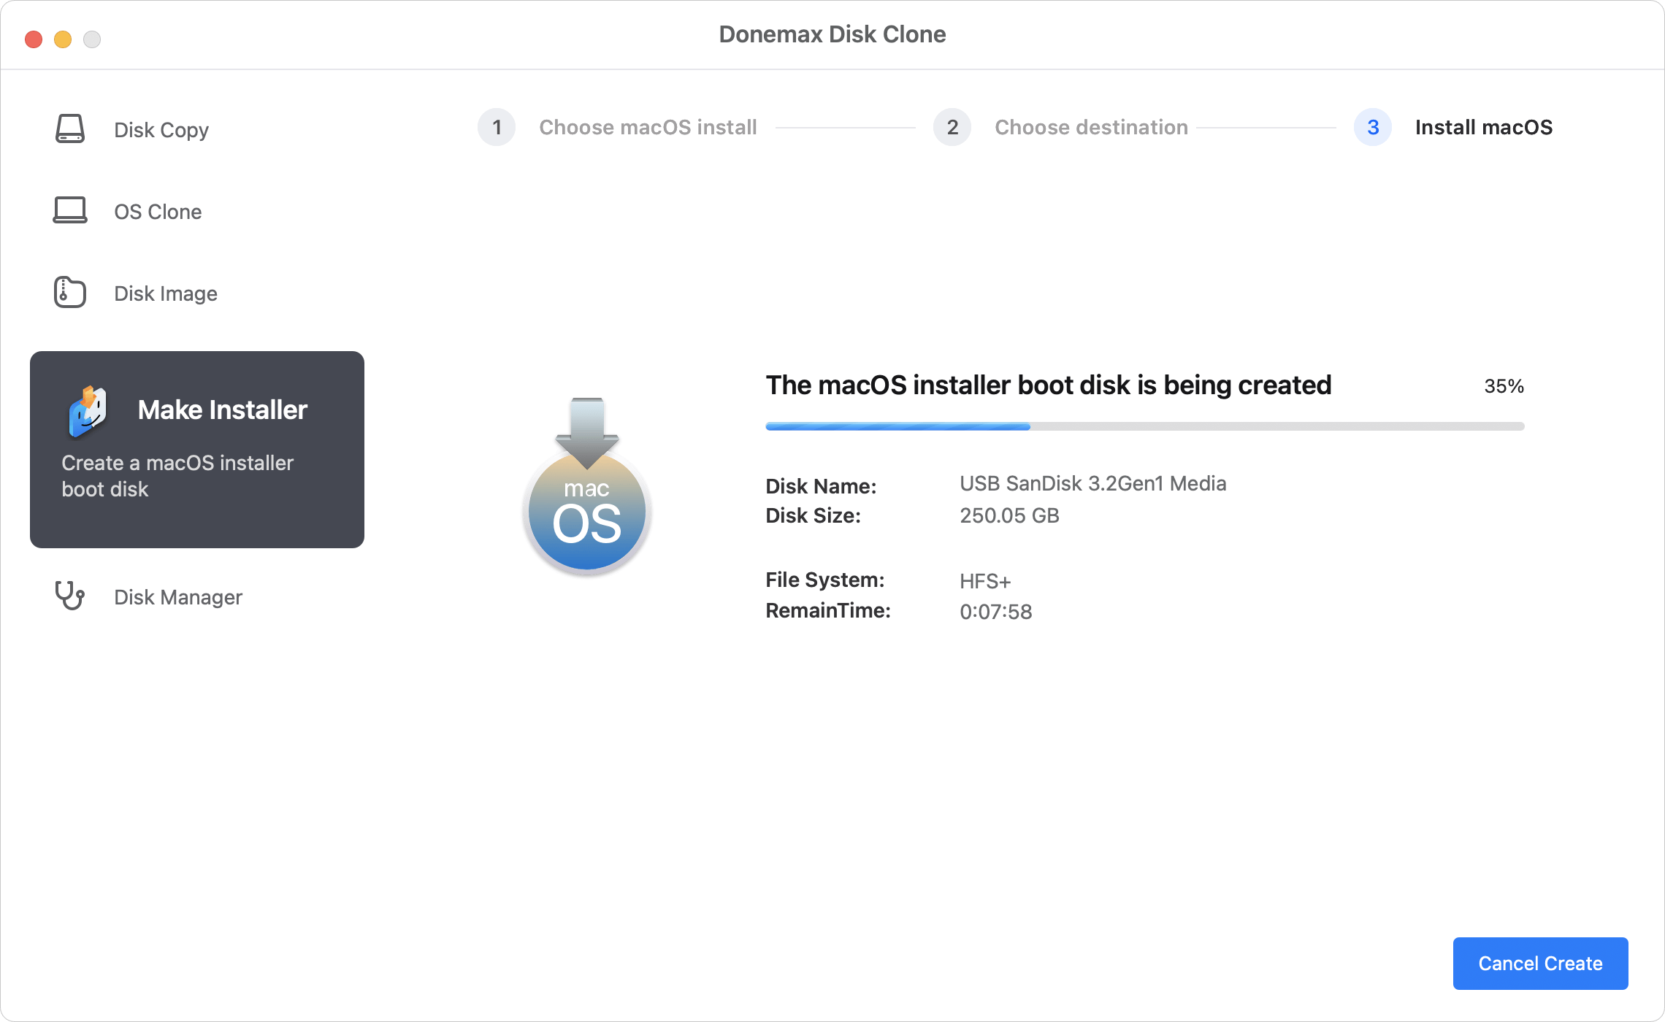Viewport: 1665px width, 1022px height.
Task: Open the Disk Manager section
Action: tap(177, 596)
